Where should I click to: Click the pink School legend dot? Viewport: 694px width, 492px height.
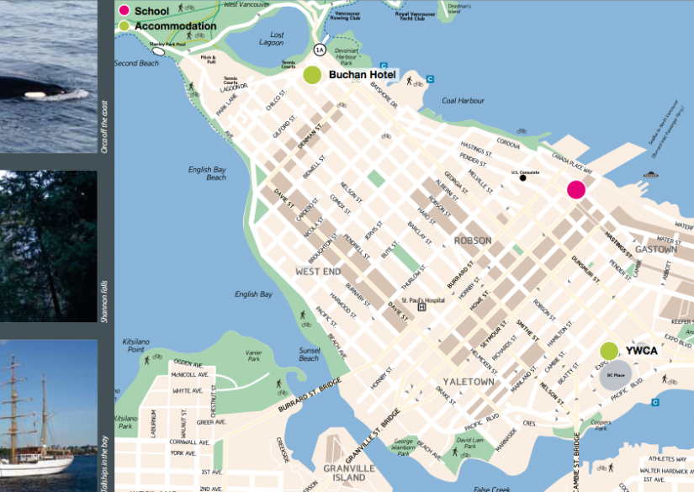(x=124, y=11)
